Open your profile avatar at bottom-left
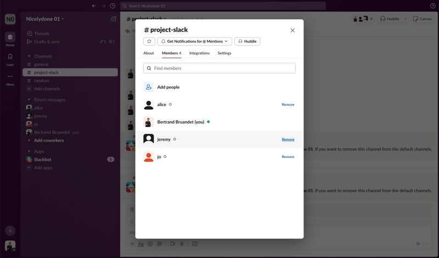The width and height of the screenshot is (439, 258). (x=10, y=246)
